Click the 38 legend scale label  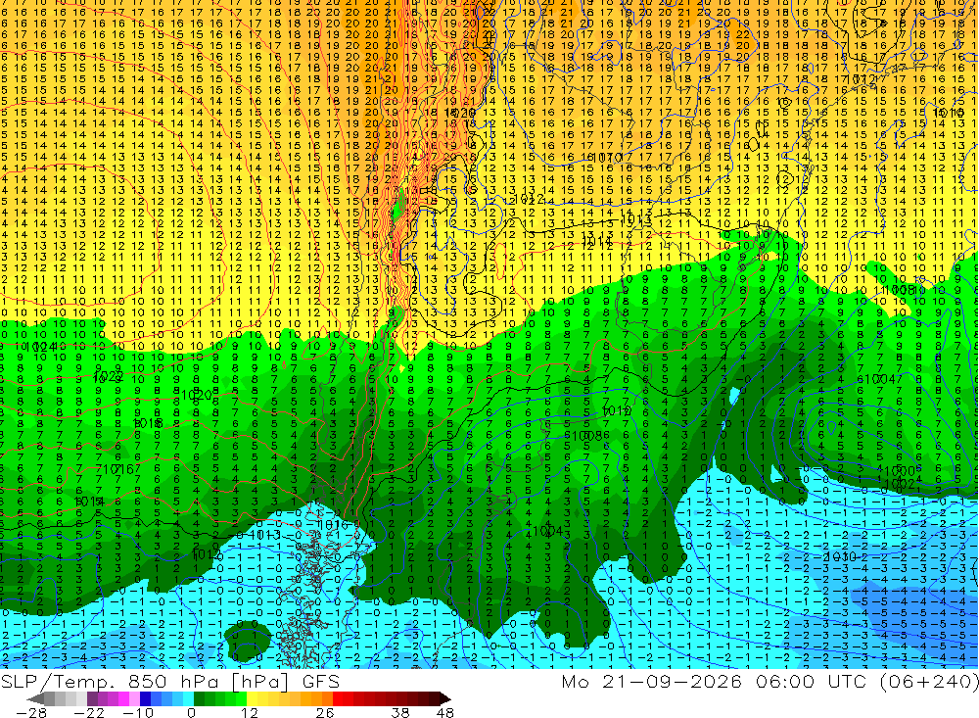pos(400,713)
